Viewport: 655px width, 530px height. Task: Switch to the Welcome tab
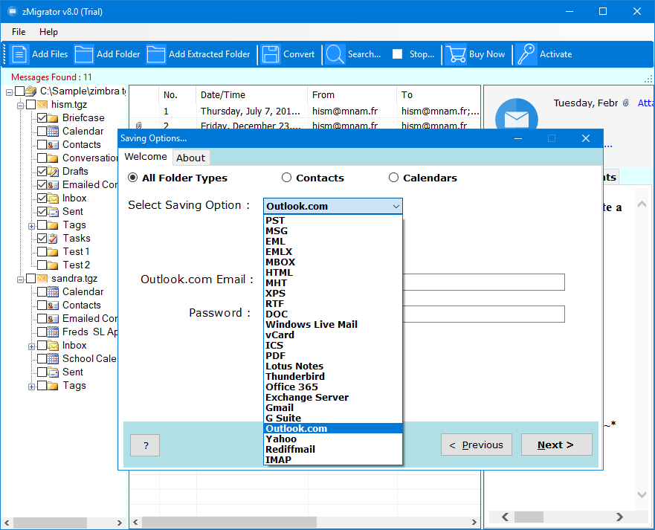coord(146,157)
